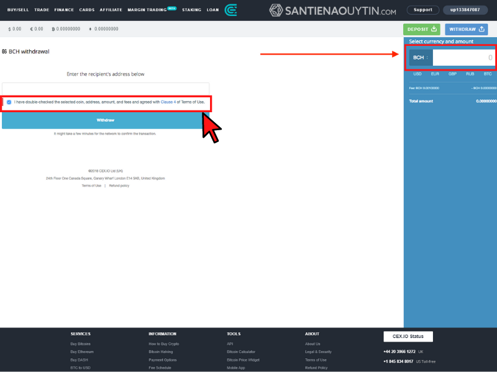Open How to Buy Crypto link
This screenshot has width=497, height=372.
[163, 344]
